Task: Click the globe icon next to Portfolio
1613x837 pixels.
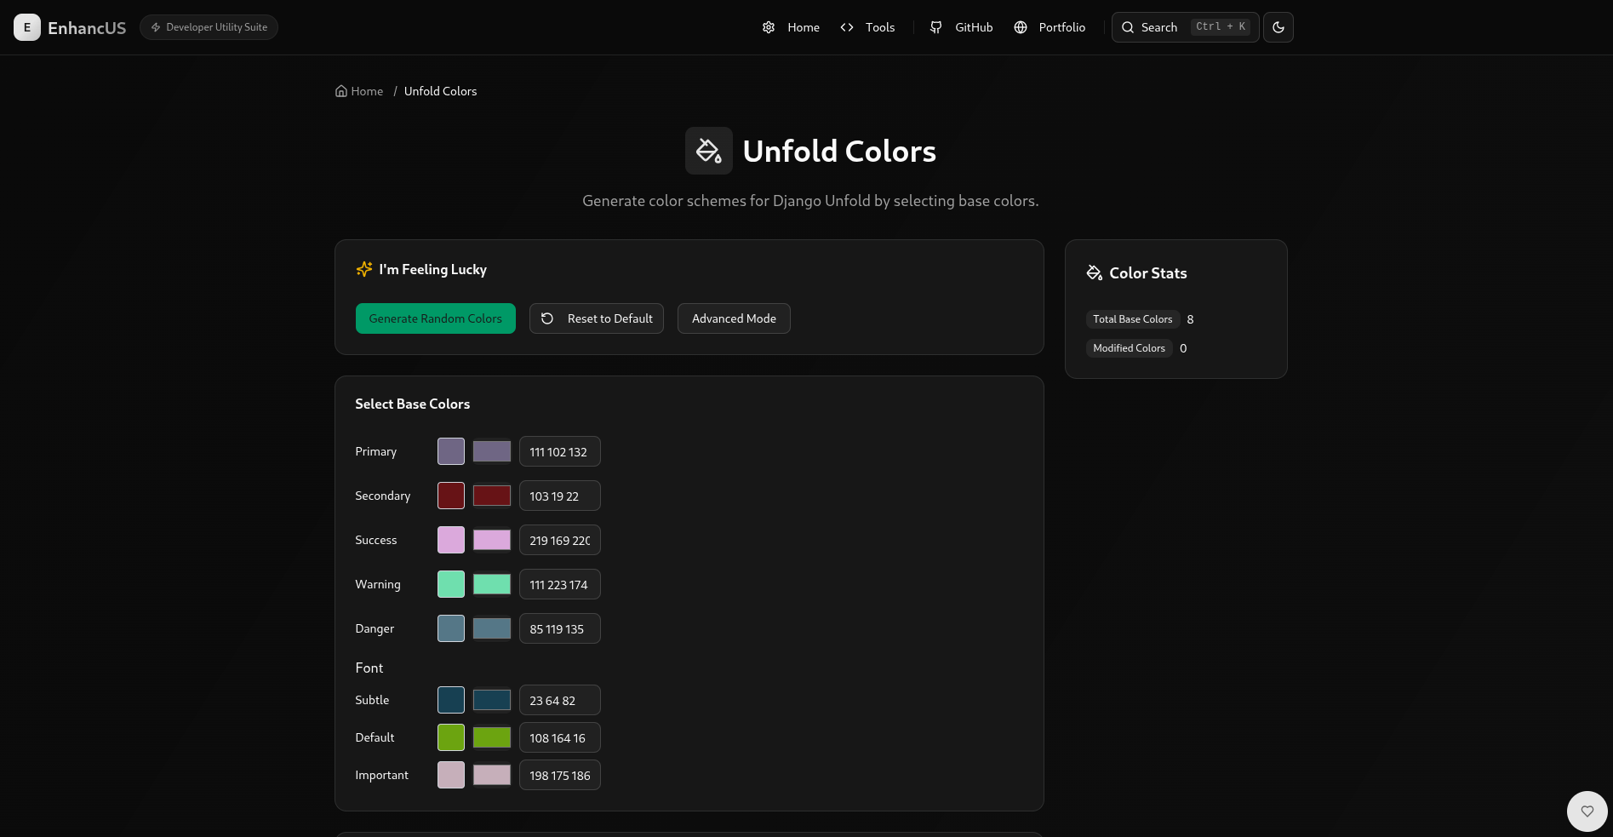Action: [1019, 27]
